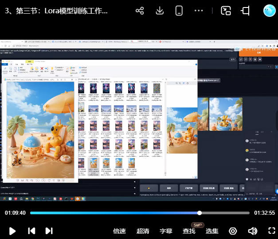
Task: Open the 选集 episode list
Action: click(x=212, y=231)
